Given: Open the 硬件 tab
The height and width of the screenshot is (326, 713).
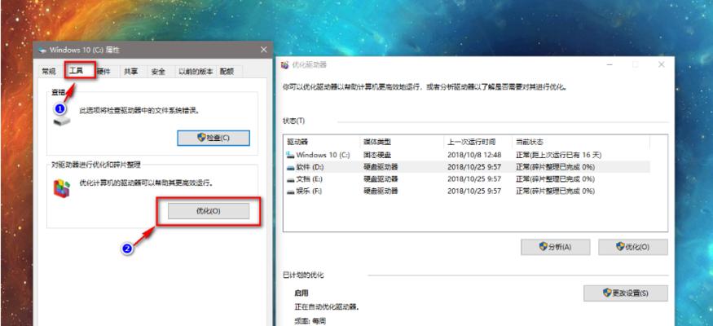Looking at the screenshot, I should click(x=103, y=72).
